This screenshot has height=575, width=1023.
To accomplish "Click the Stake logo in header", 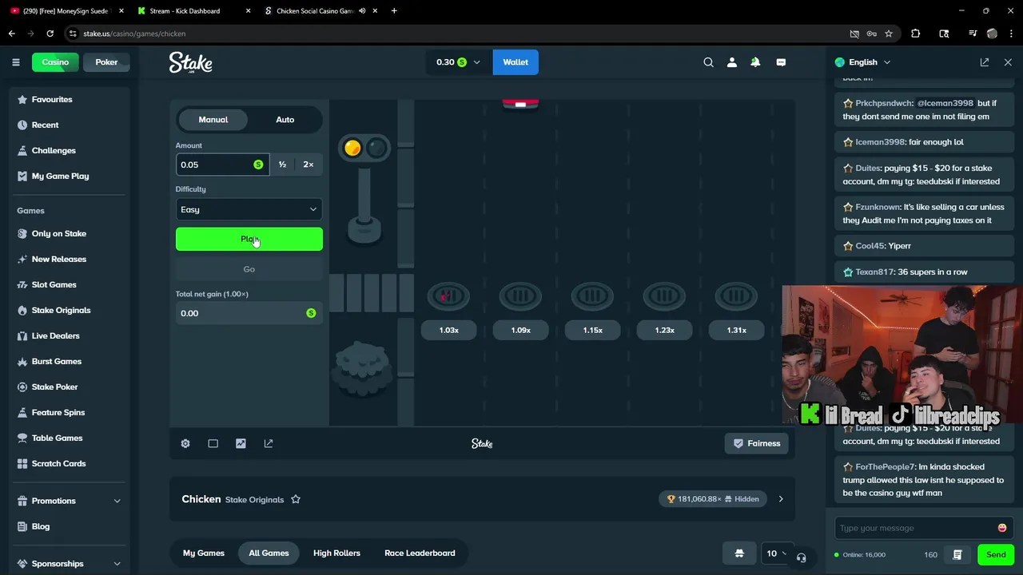I will tap(190, 62).
